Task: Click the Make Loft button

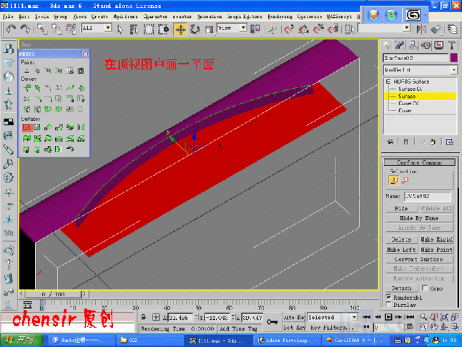Action: coord(402,250)
